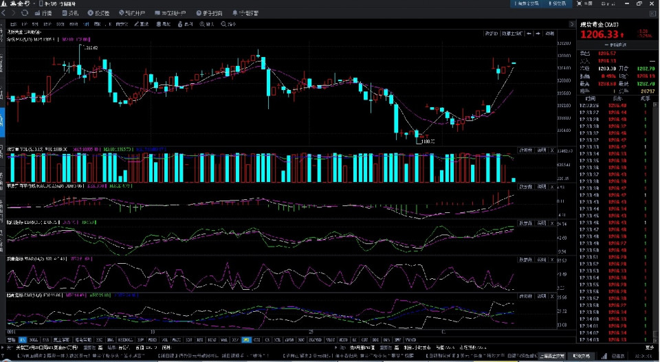Viewport: 660px width, 362px height.
Task: Collapse the right quote panel arrow
Action: [x=572, y=25]
